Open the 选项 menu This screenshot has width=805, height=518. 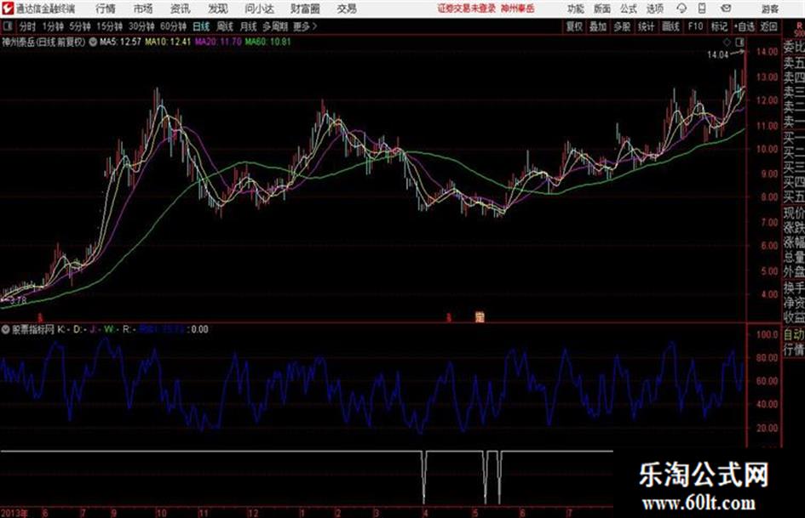654,9
